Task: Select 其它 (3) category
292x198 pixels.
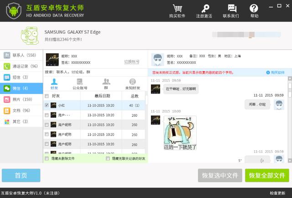Action: click(21, 121)
